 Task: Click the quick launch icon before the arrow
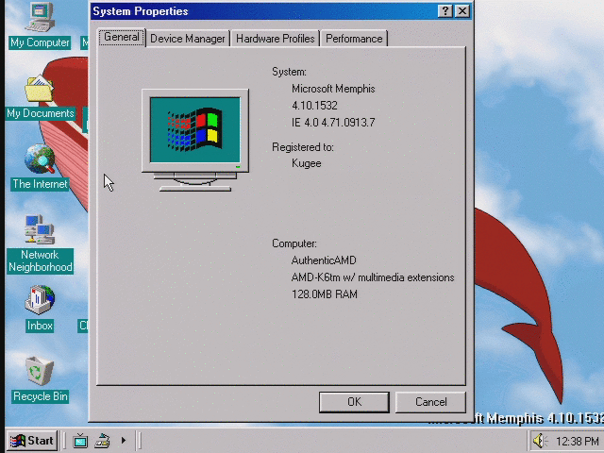103,441
